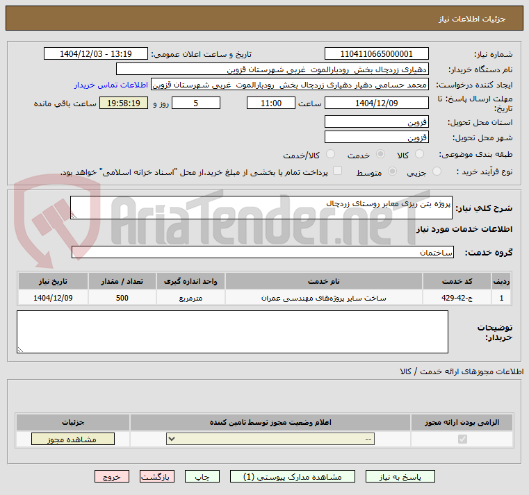This screenshot has height=495, width=529.
Task: Click the unit cell مترمربع
Action: pos(190,298)
